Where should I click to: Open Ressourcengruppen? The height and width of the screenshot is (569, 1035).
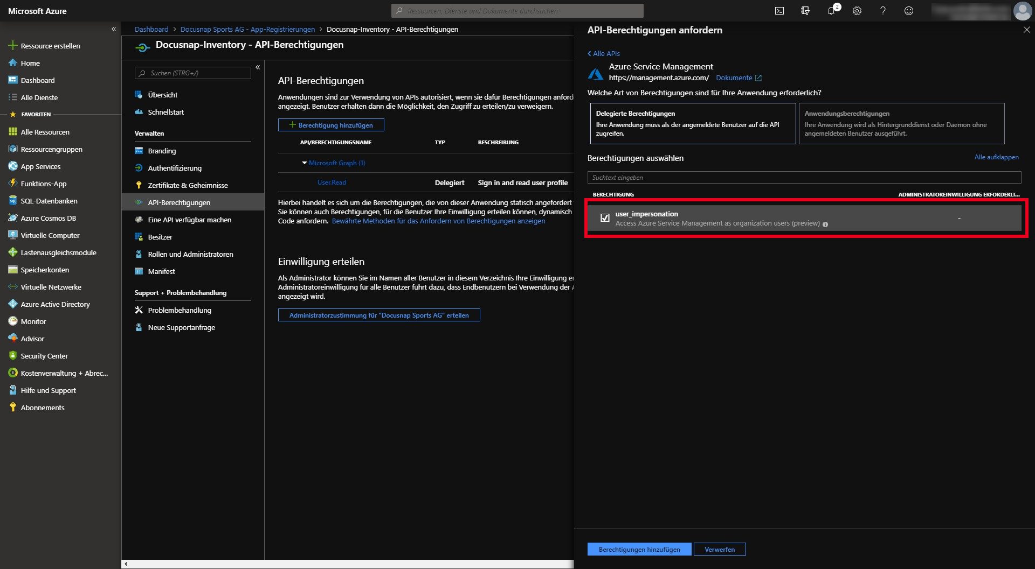51,149
